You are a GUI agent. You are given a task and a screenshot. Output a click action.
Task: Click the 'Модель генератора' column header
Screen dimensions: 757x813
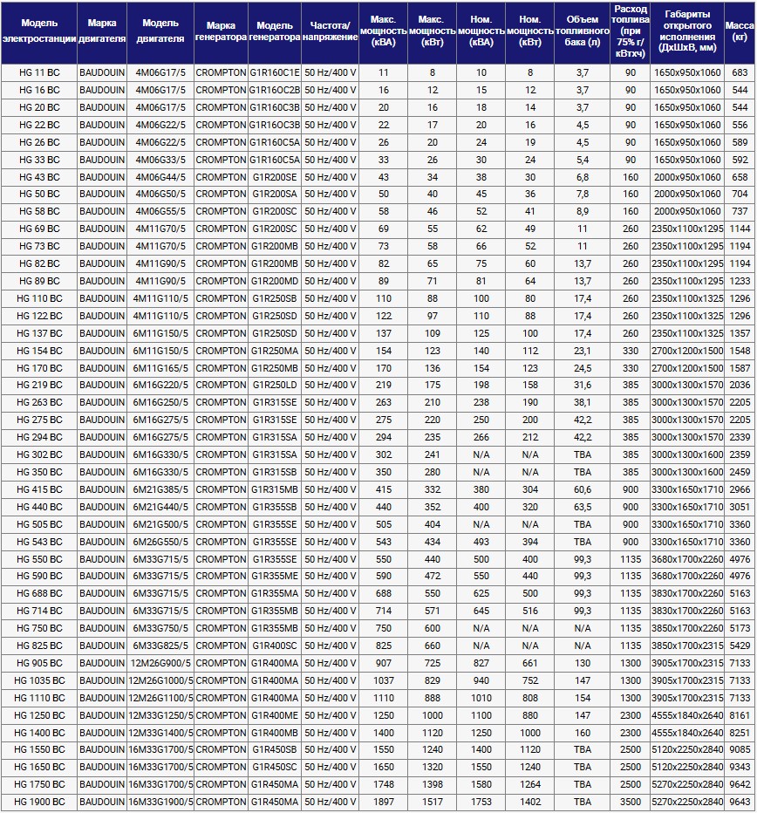coord(275,31)
